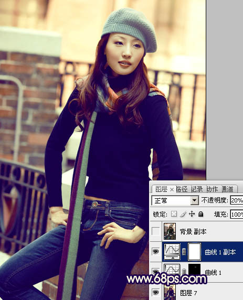Switch to the 记录 tab
Screen dimensions: 243x300
197,189
